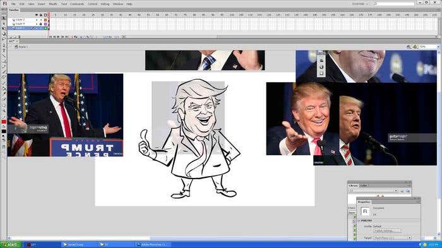This screenshot has height=248, width=442.
Task: Select the 3D Rotation tool
Action: point(4,34)
